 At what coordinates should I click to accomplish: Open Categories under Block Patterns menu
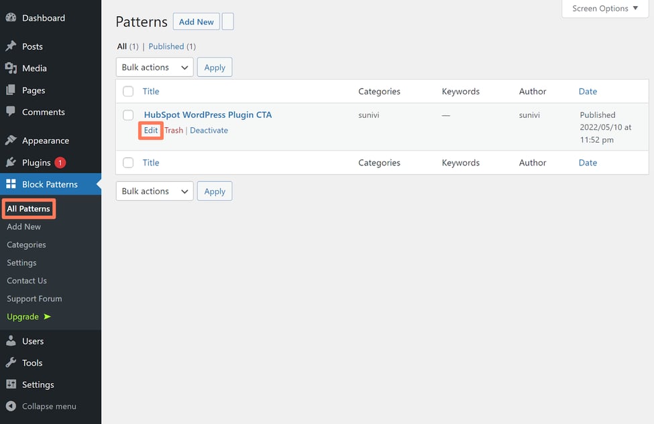26,245
